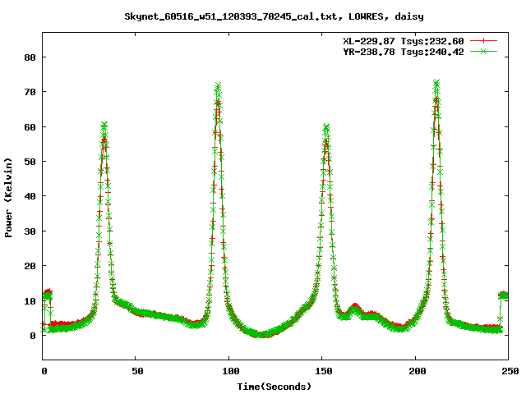Viewport: 526px width, 394px height.
Task: Click x-axis tick label 250
Action: click(x=510, y=371)
